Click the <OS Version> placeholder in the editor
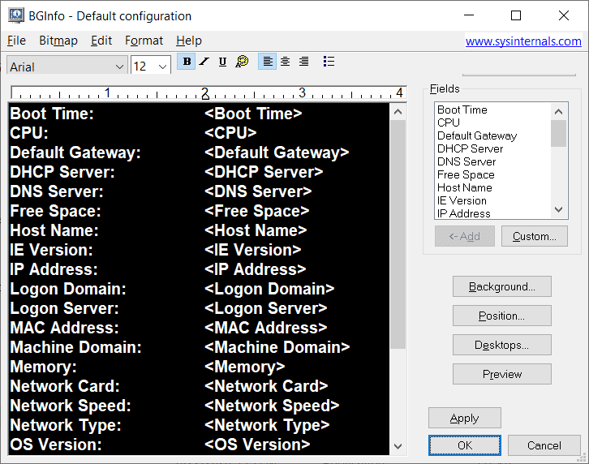The image size is (589, 464). point(257,445)
